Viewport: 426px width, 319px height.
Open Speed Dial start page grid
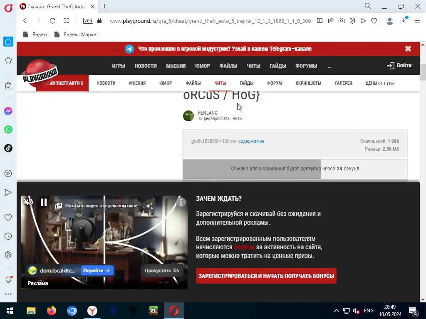tap(66, 21)
